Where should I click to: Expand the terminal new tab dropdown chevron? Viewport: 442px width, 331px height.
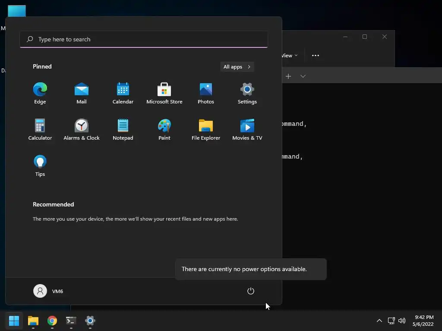tap(303, 76)
